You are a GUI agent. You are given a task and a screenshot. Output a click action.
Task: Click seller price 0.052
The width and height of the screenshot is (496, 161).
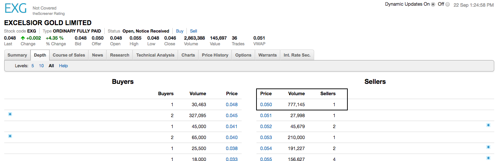point(266,127)
